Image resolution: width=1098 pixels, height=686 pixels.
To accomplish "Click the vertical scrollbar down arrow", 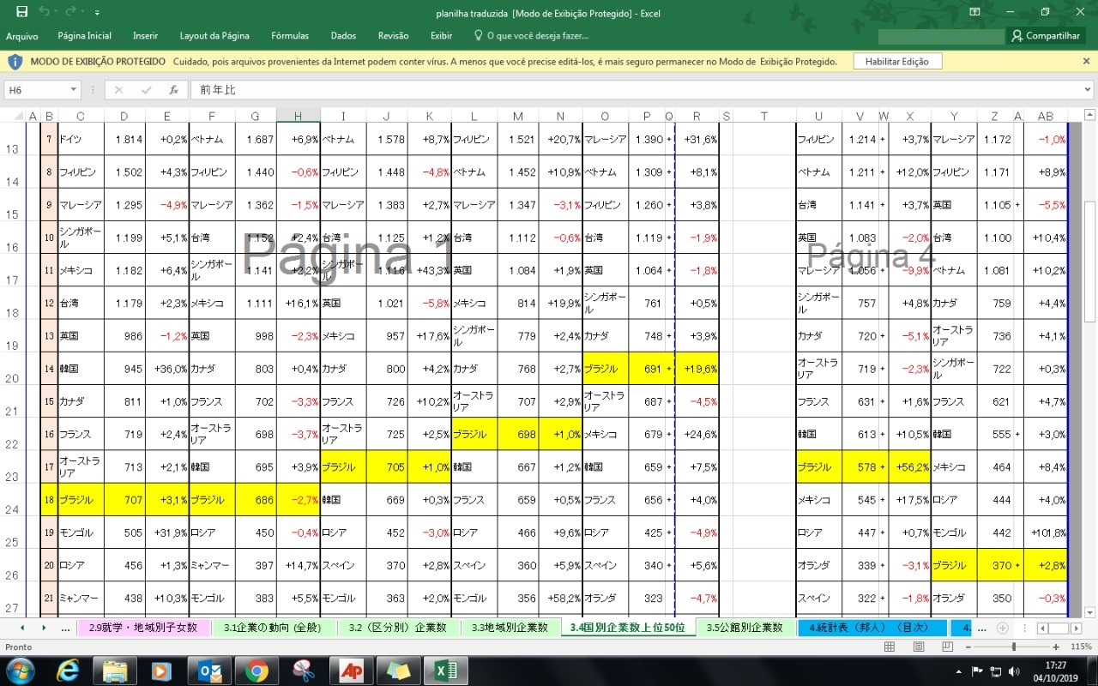I will tap(1090, 611).
